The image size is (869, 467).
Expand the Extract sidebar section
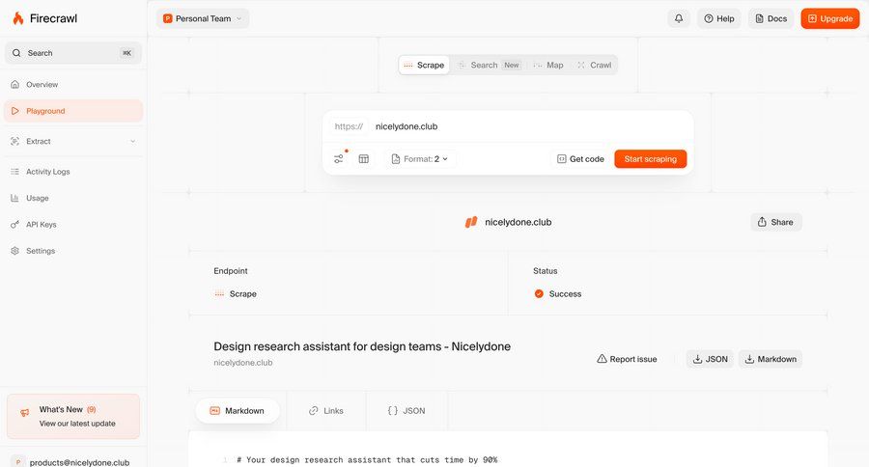tap(73, 142)
